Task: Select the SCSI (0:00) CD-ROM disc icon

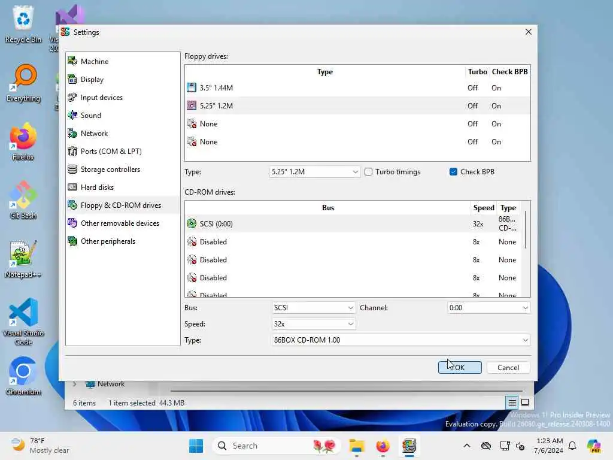Action: pyautogui.click(x=192, y=223)
